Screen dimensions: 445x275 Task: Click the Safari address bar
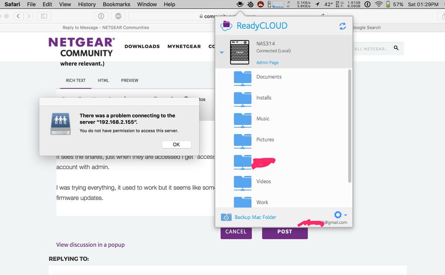click(x=227, y=16)
